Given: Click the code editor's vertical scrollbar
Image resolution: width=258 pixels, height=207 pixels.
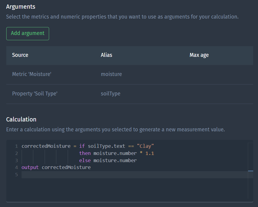Looking at the screenshot, I should (251, 171).
